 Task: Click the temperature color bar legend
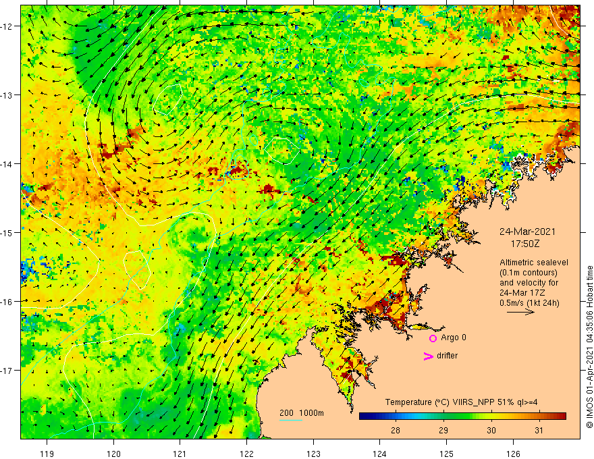(x=462, y=416)
